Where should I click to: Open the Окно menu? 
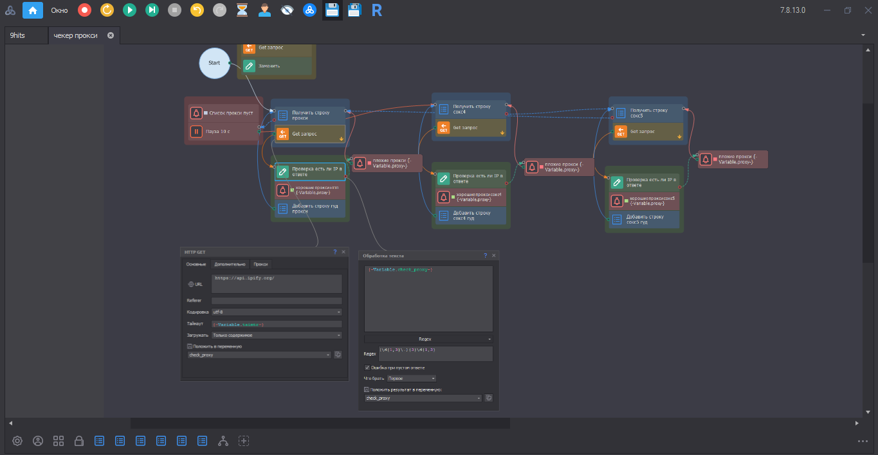[59, 10]
